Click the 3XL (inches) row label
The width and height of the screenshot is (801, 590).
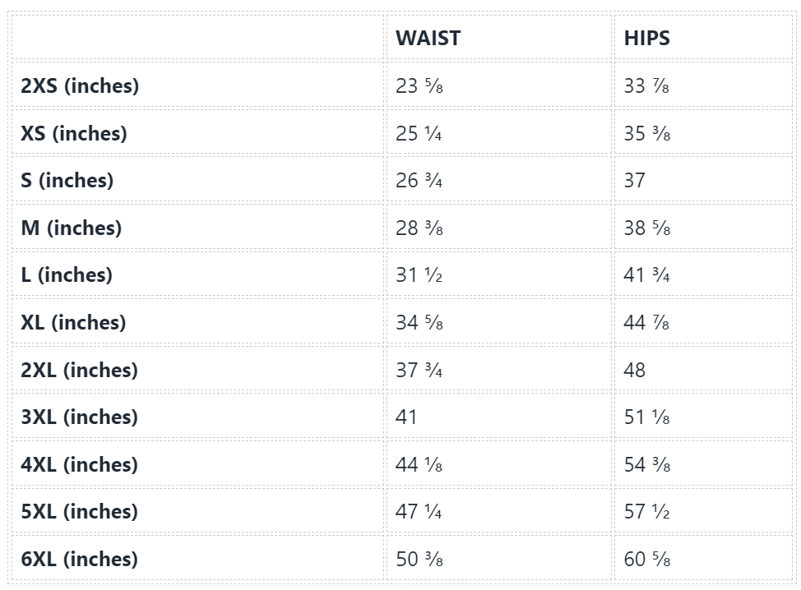(79, 417)
